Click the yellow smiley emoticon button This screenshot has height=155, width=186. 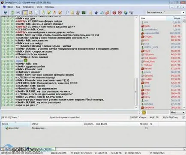pyautogui.click(x=144, y=112)
